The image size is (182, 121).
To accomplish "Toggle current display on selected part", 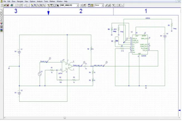I will click(122, 5).
